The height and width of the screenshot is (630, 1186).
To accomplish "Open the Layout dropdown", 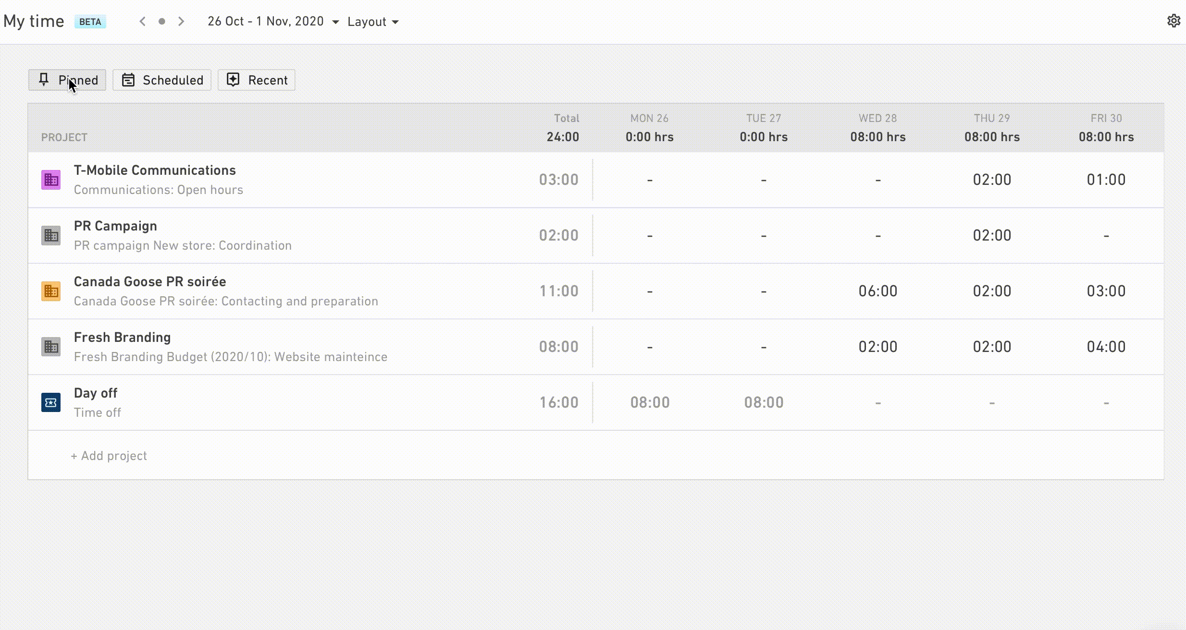I will click(373, 22).
